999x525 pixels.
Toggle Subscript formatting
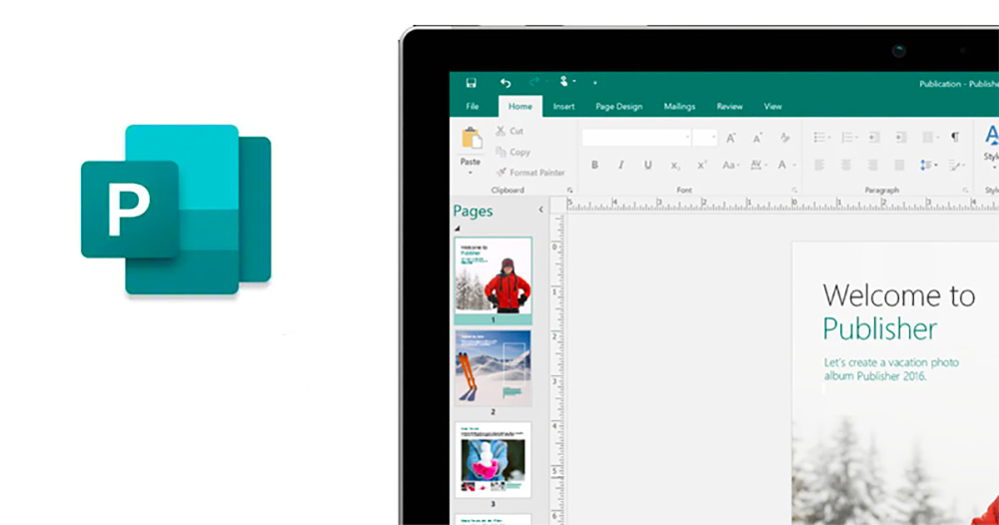(674, 166)
